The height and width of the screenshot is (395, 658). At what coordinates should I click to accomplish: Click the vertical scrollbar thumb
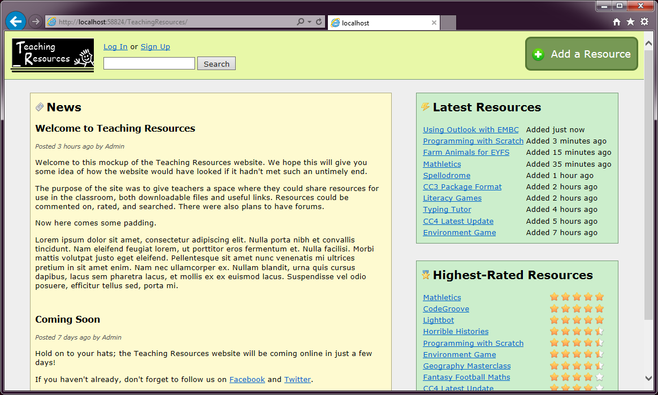pyautogui.click(x=648, y=184)
